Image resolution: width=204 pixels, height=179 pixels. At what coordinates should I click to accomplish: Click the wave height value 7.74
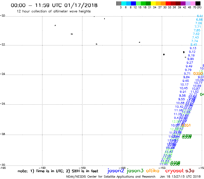[195, 41]
